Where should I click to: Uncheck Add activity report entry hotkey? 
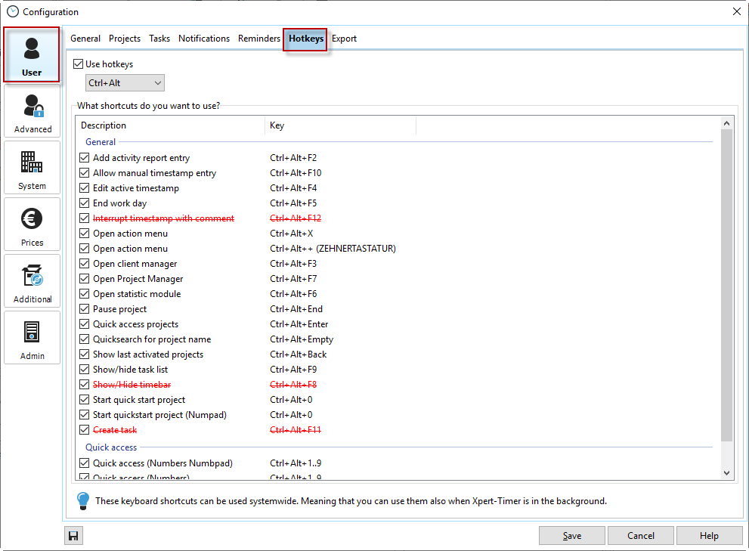[85, 158]
